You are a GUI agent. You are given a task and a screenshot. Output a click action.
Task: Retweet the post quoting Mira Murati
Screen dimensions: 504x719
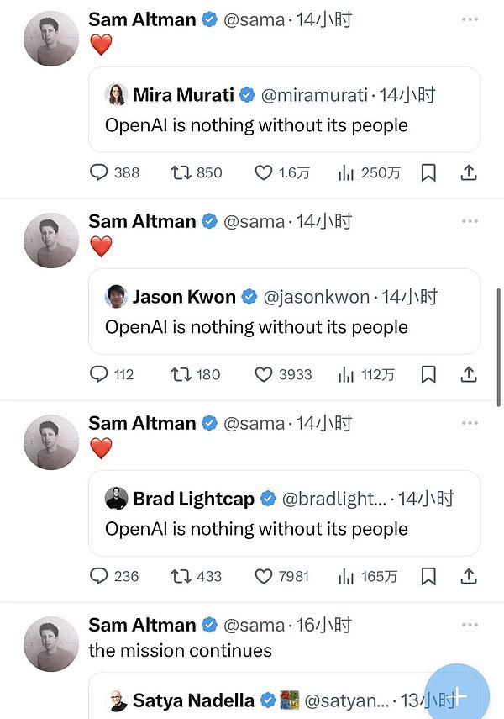point(181,172)
